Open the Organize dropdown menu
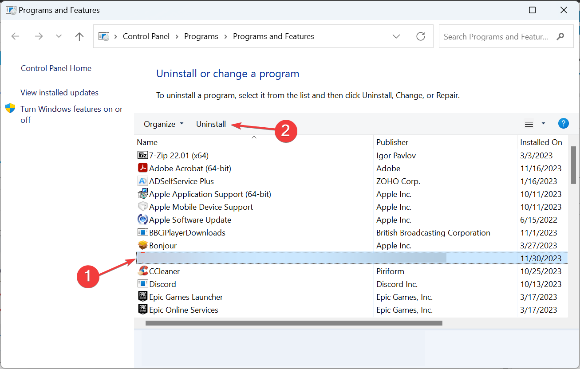Image resolution: width=580 pixels, height=369 pixels. click(x=163, y=124)
